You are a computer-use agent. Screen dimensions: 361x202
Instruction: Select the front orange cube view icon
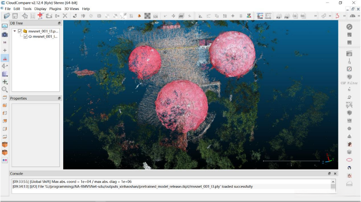click(x=5, y=145)
